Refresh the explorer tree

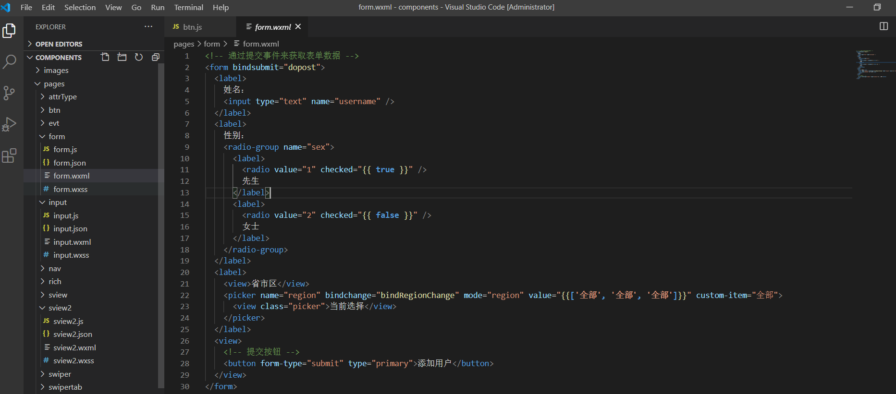click(x=139, y=57)
